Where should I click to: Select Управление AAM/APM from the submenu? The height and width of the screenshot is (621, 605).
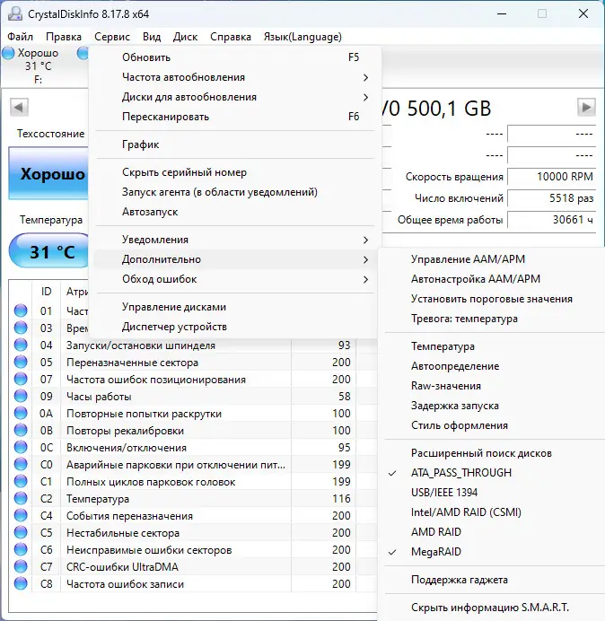pyautogui.click(x=468, y=259)
